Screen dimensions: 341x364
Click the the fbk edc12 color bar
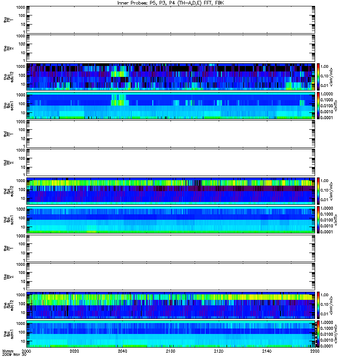[x=318, y=305]
